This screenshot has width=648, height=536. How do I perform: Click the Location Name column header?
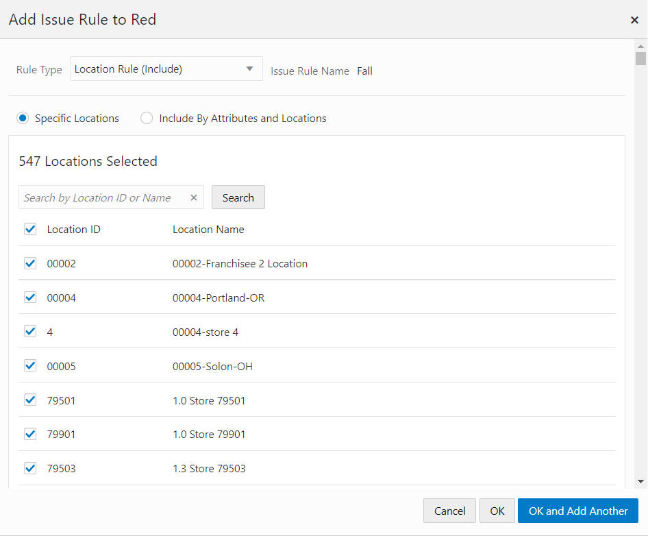point(208,230)
